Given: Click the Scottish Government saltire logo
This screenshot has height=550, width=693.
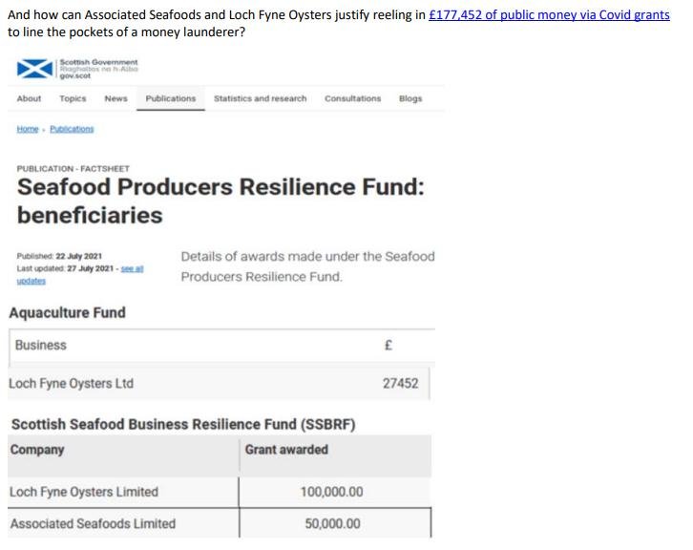Looking at the screenshot, I should (x=34, y=70).
